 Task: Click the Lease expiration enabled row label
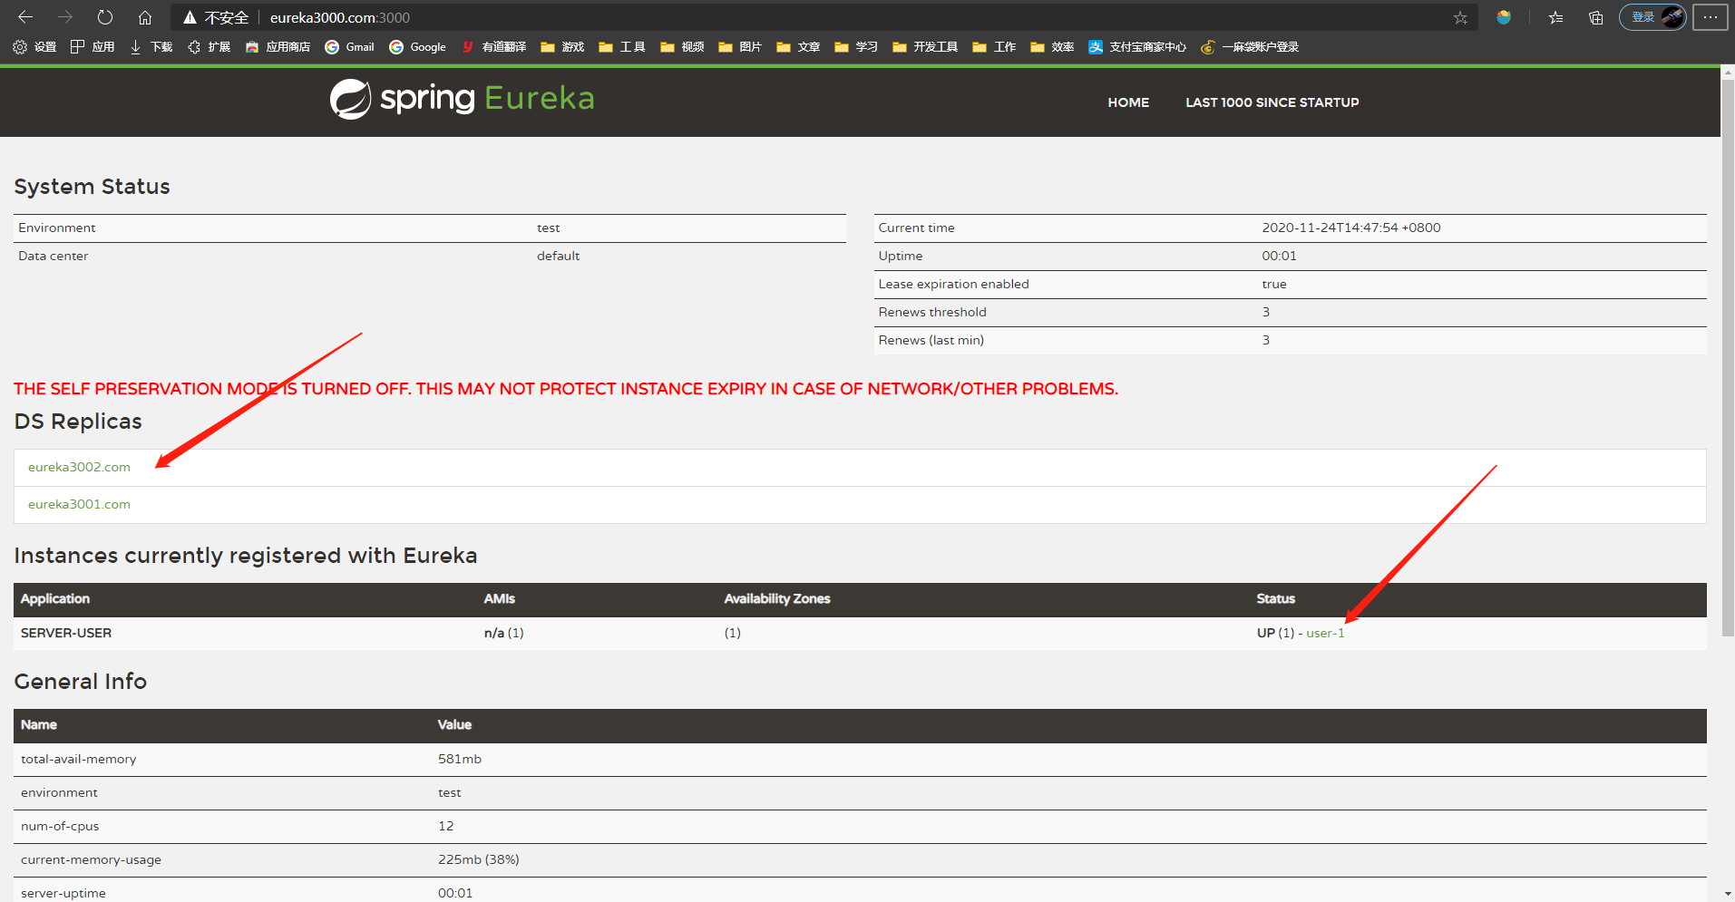(x=953, y=284)
